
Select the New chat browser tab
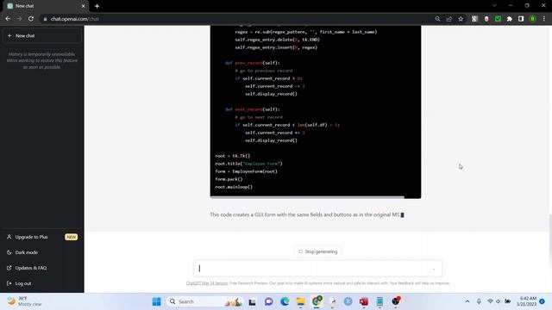tap(46, 6)
